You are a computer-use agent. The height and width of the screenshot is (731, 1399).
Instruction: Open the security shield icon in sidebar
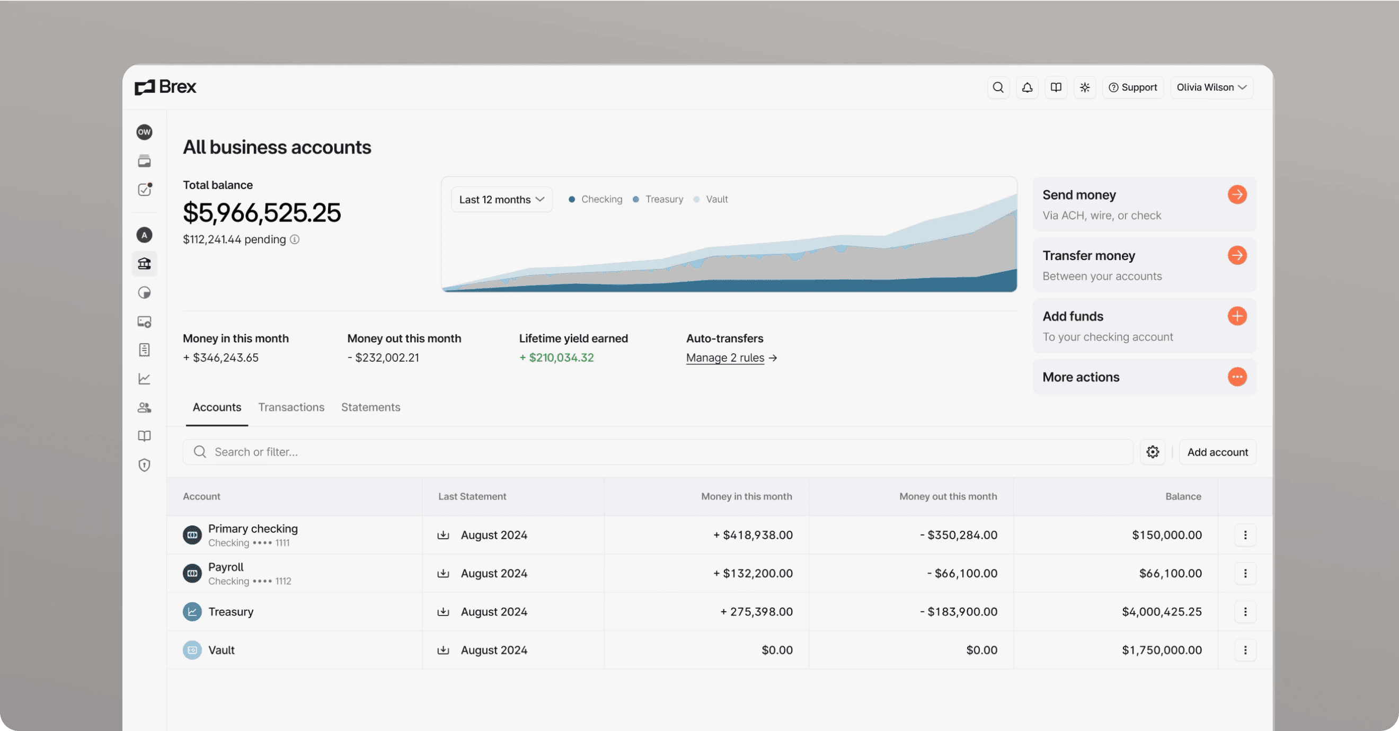point(145,465)
